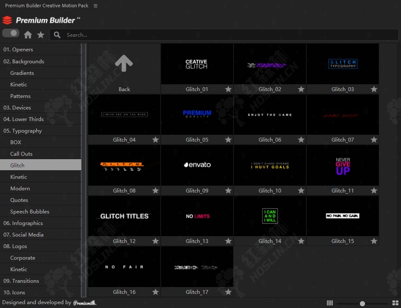The image size is (401, 308).
Task: Star the Glitch_15 preset
Action: [374, 241]
